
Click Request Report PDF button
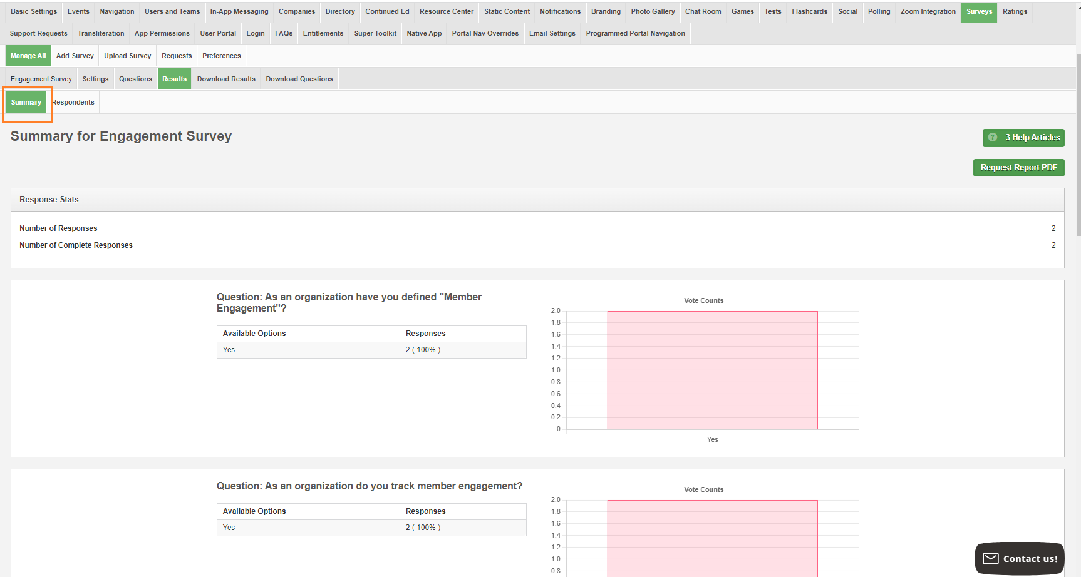click(x=1018, y=168)
